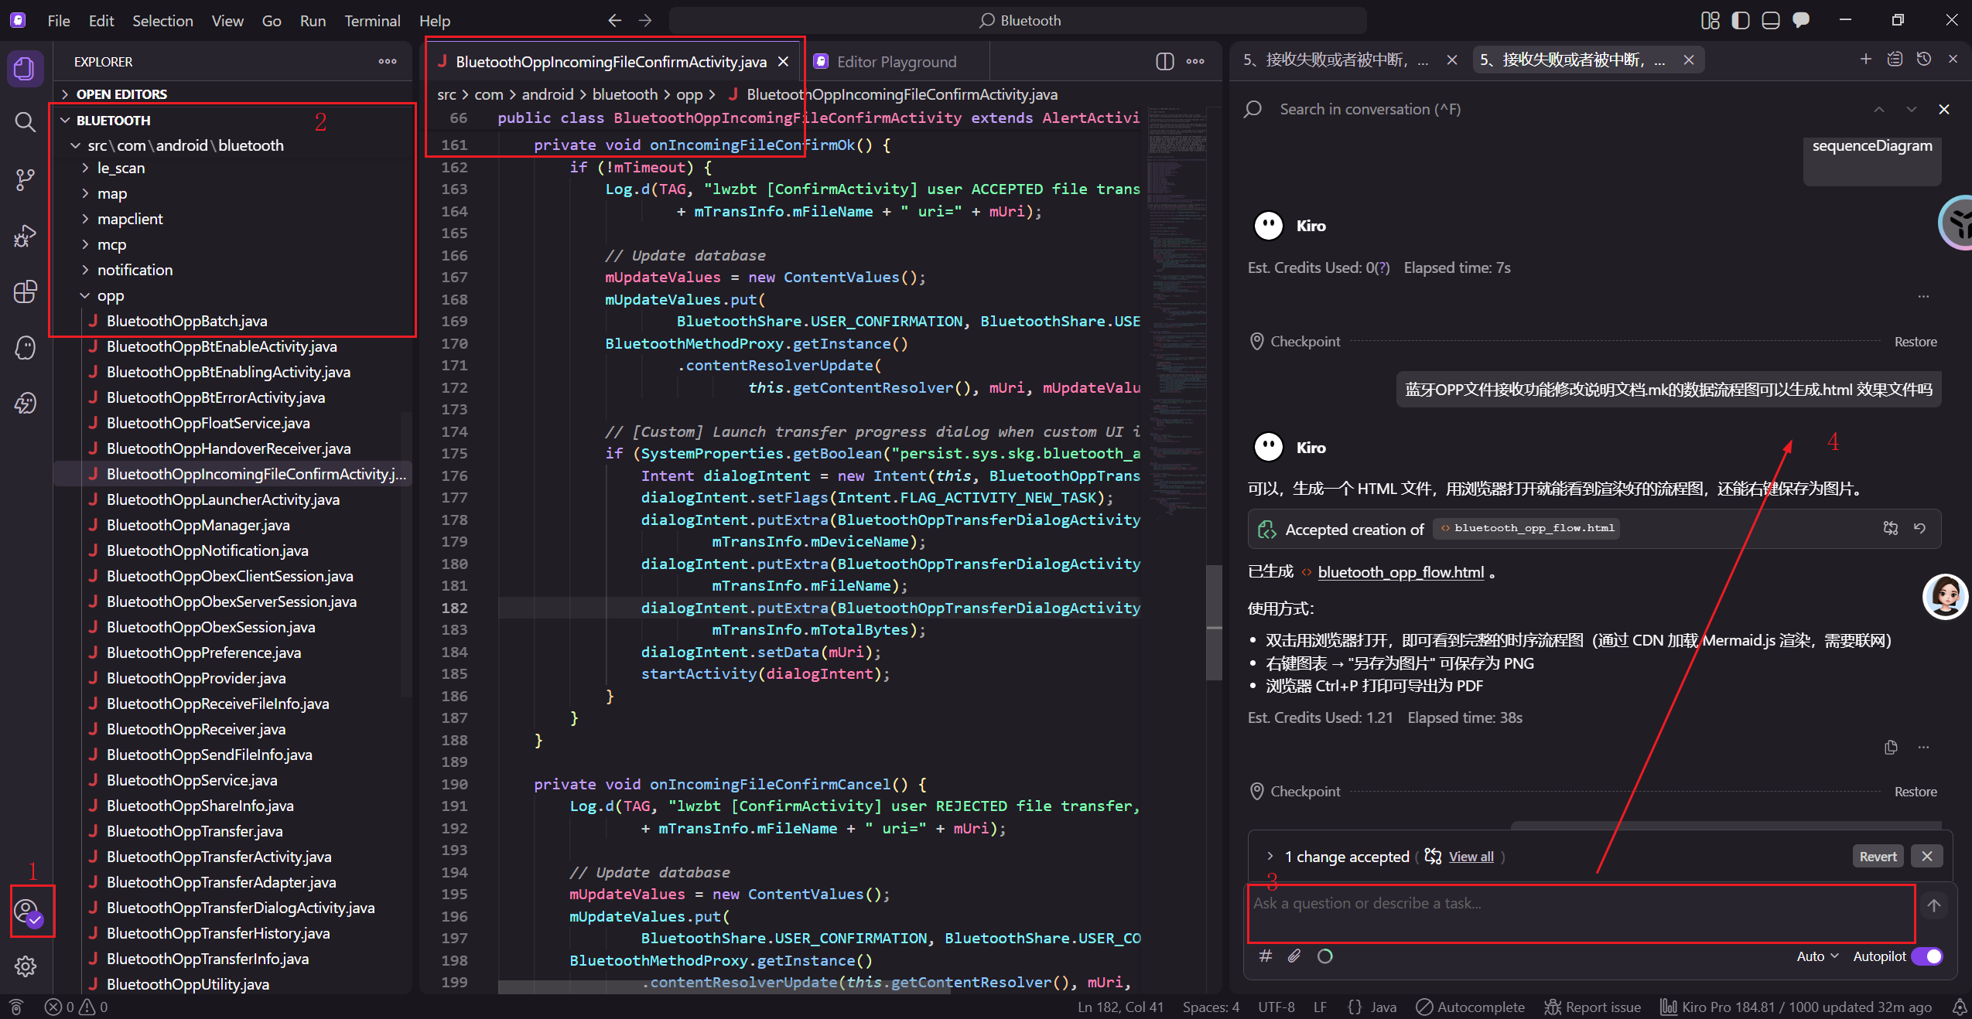Toggle the primary sidebar layout button
This screenshot has height=1019, width=1972.
click(1741, 21)
